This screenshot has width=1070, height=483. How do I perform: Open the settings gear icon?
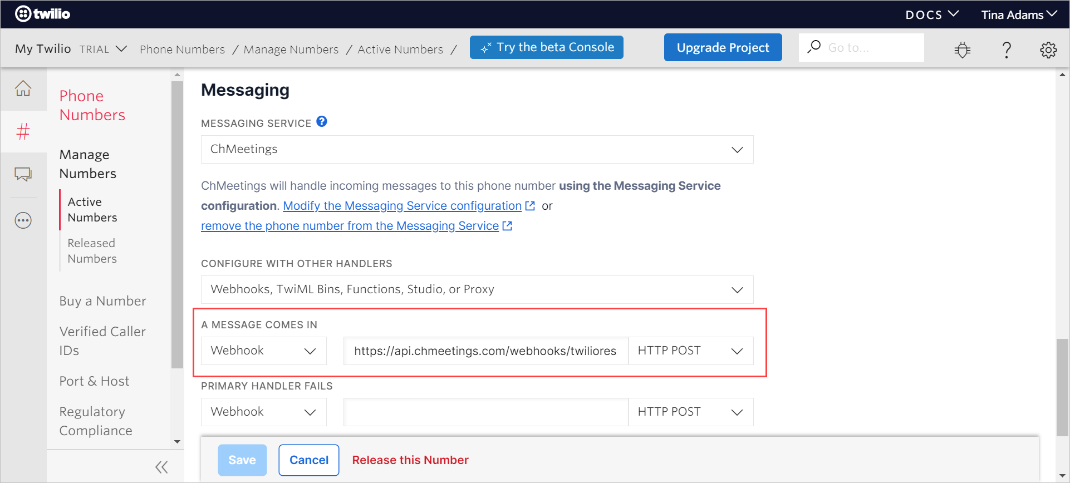(x=1048, y=50)
